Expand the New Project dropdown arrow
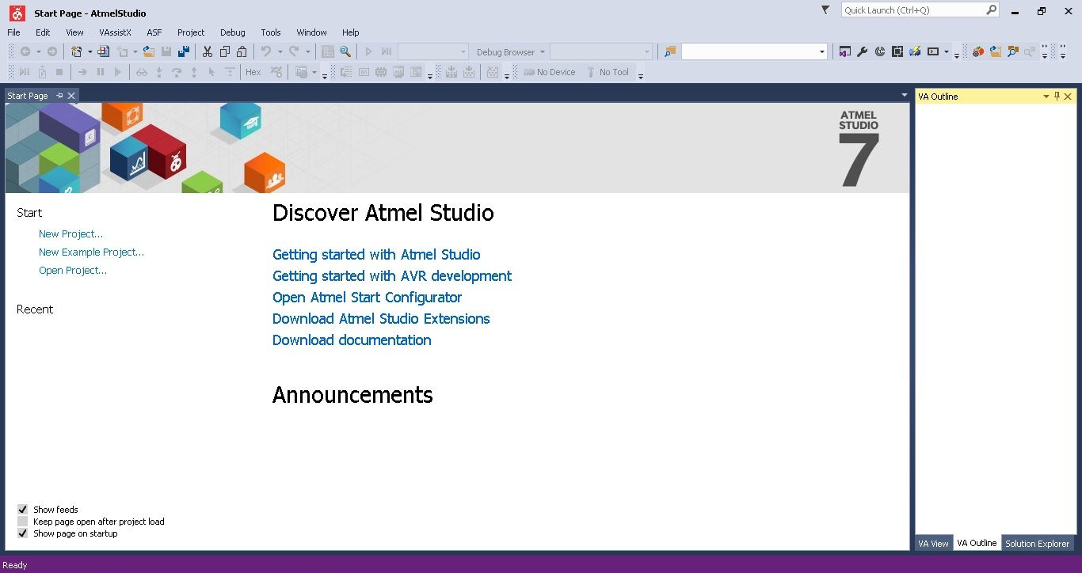 (x=90, y=51)
